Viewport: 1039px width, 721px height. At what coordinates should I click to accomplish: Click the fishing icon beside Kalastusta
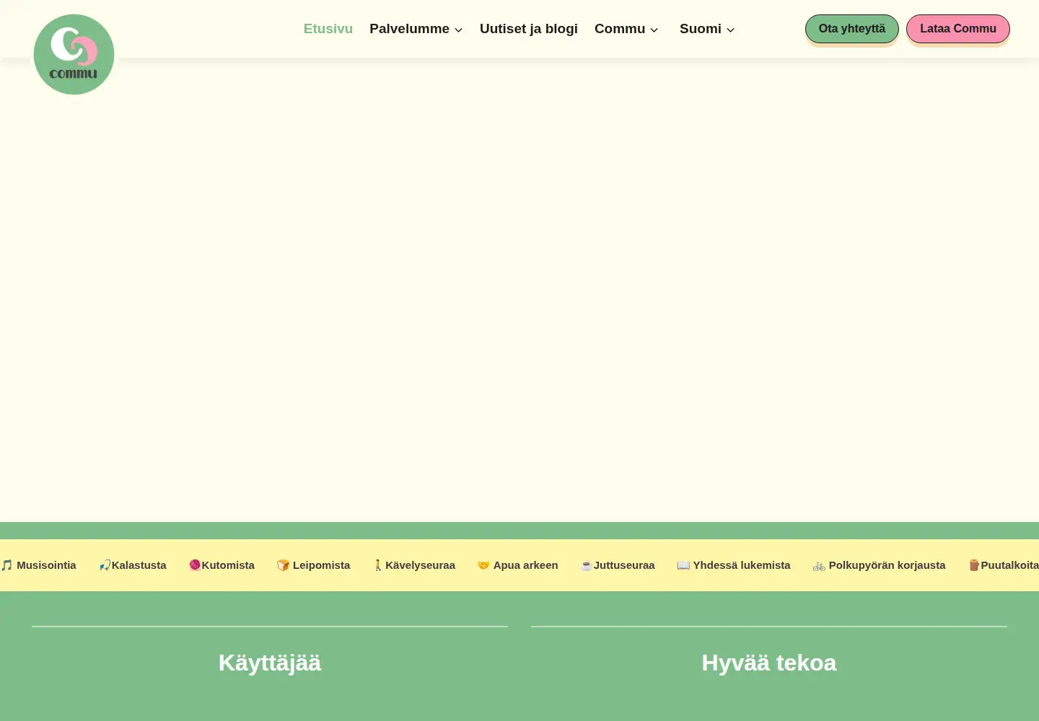(105, 565)
